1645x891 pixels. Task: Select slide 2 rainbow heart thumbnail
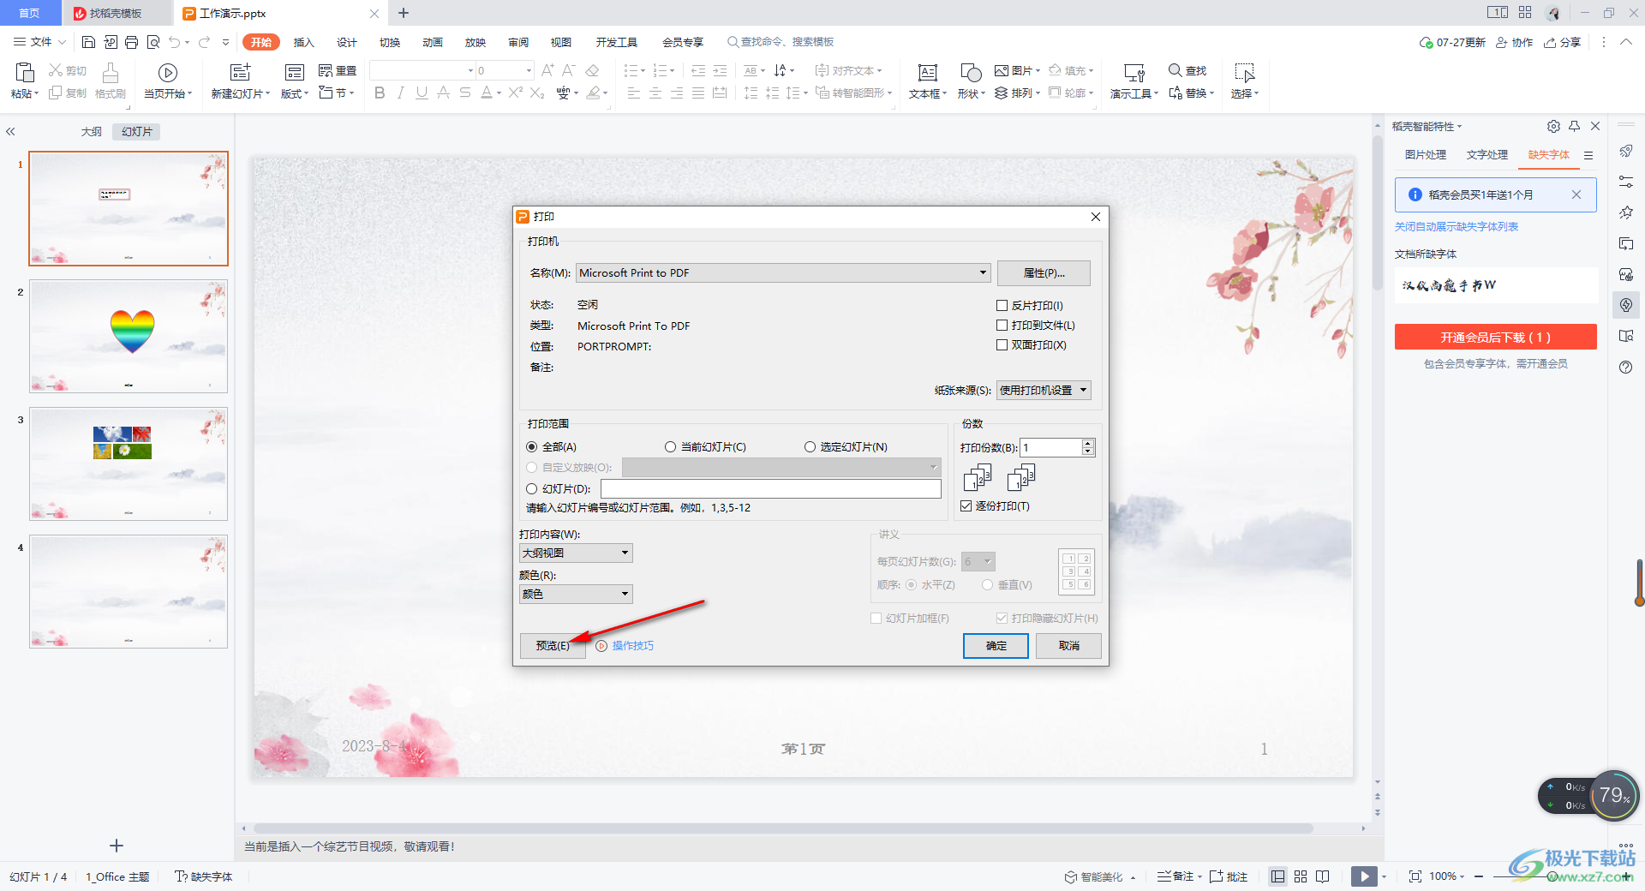click(129, 337)
